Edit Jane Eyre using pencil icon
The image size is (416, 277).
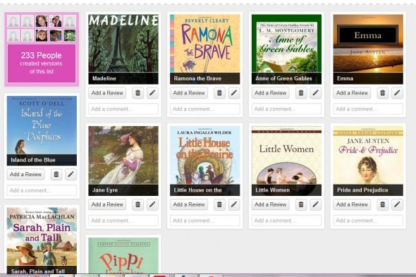coord(152,204)
